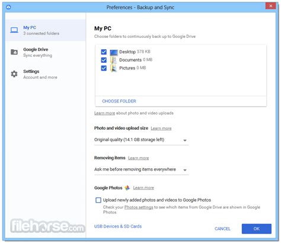281x243 pixels.
Task: Open the Photos settings link
Action: pos(139,207)
